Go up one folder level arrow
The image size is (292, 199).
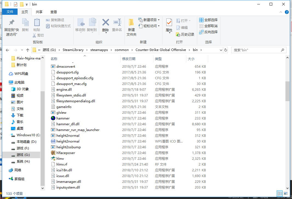click(28, 50)
